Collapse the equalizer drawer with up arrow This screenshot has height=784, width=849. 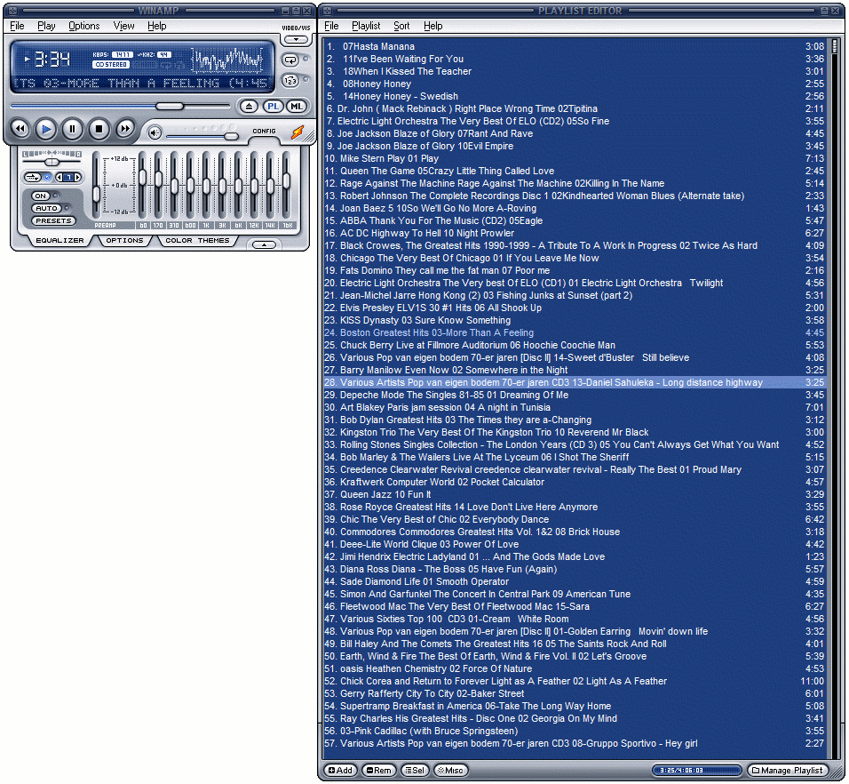pyautogui.click(x=265, y=245)
